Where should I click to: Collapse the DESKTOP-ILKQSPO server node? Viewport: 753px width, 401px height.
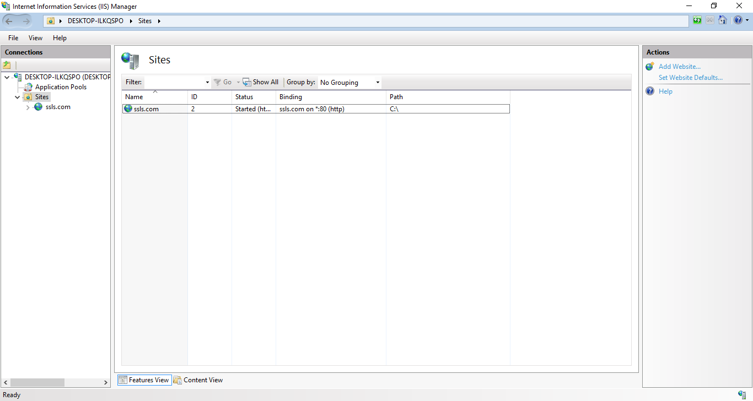[x=7, y=77]
